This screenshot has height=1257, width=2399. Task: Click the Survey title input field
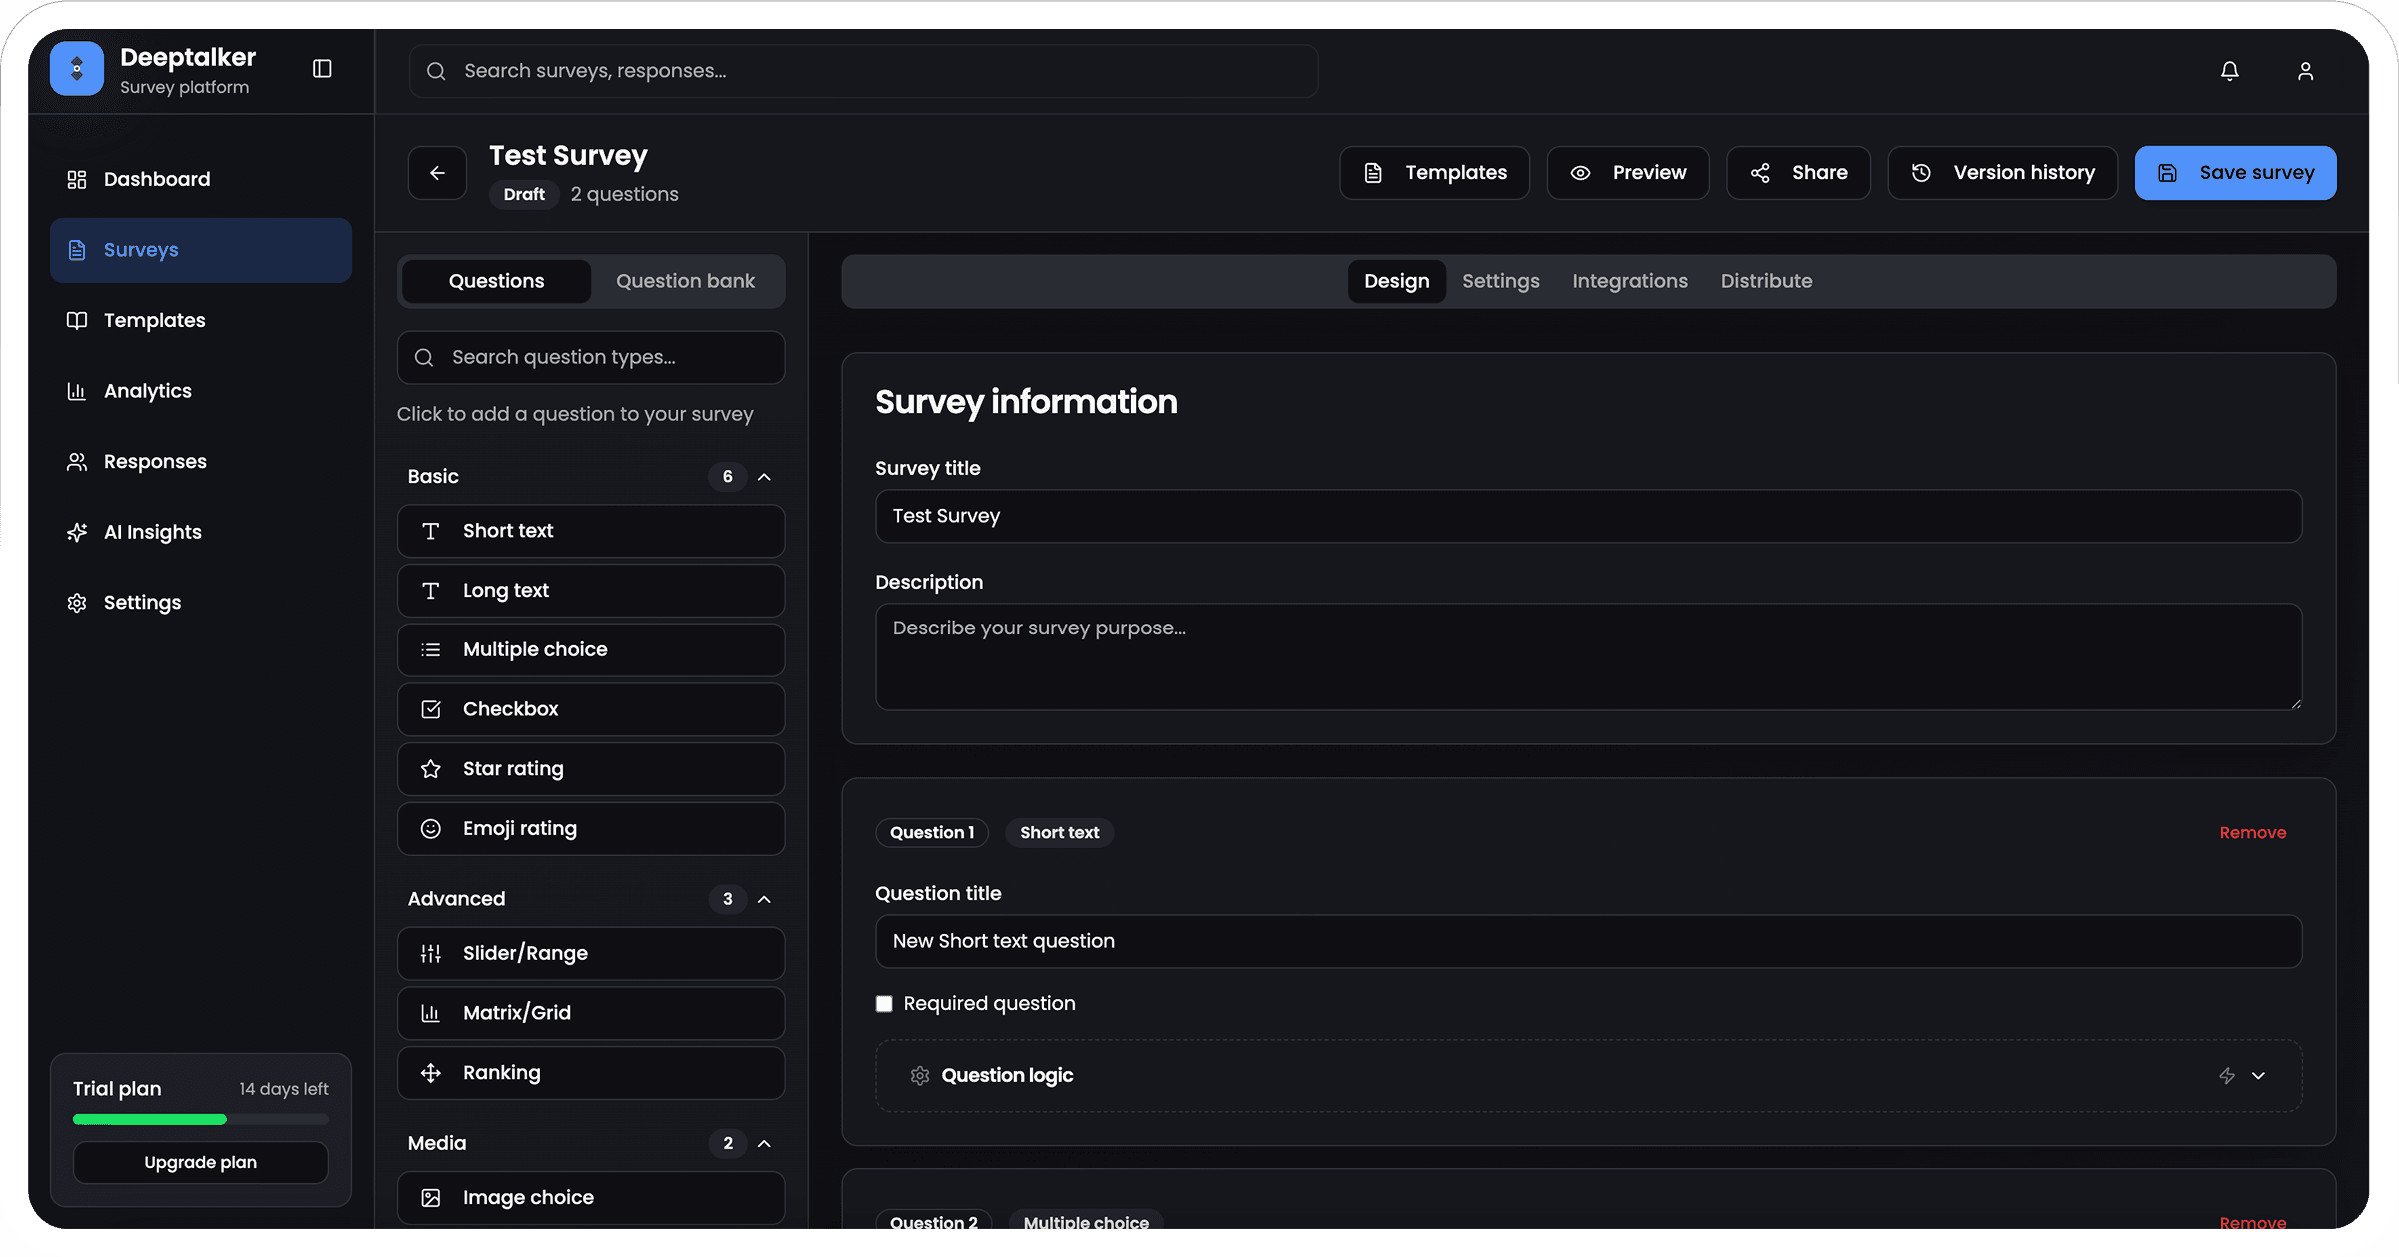tap(1587, 516)
